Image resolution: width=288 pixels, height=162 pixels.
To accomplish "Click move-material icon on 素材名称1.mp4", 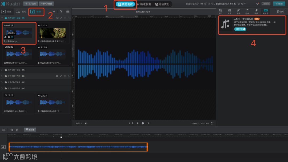I will coord(12,37).
